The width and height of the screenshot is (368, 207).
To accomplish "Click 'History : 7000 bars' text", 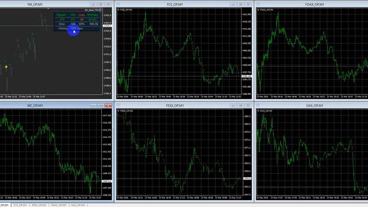I will click(71, 28).
